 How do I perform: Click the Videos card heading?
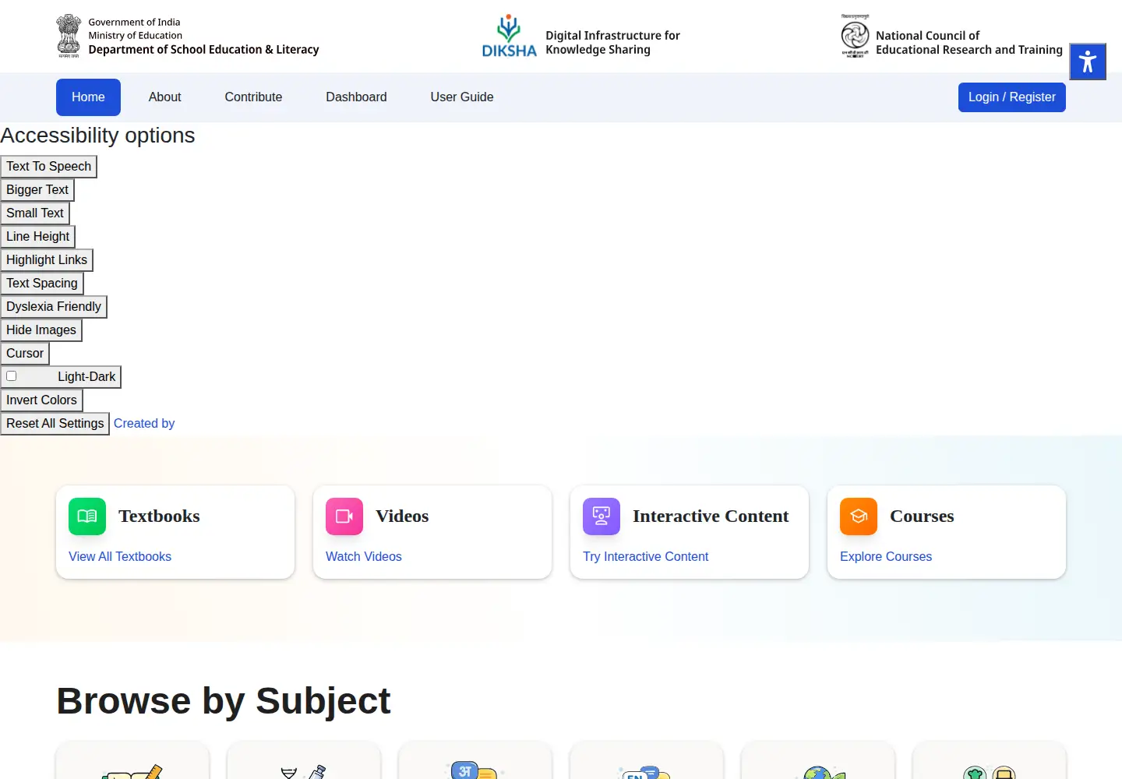[x=402, y=516]
